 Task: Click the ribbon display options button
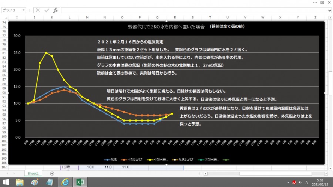coord(321,2)
